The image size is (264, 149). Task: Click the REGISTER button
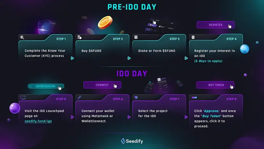pyautogui.click(x=216, y=25)
